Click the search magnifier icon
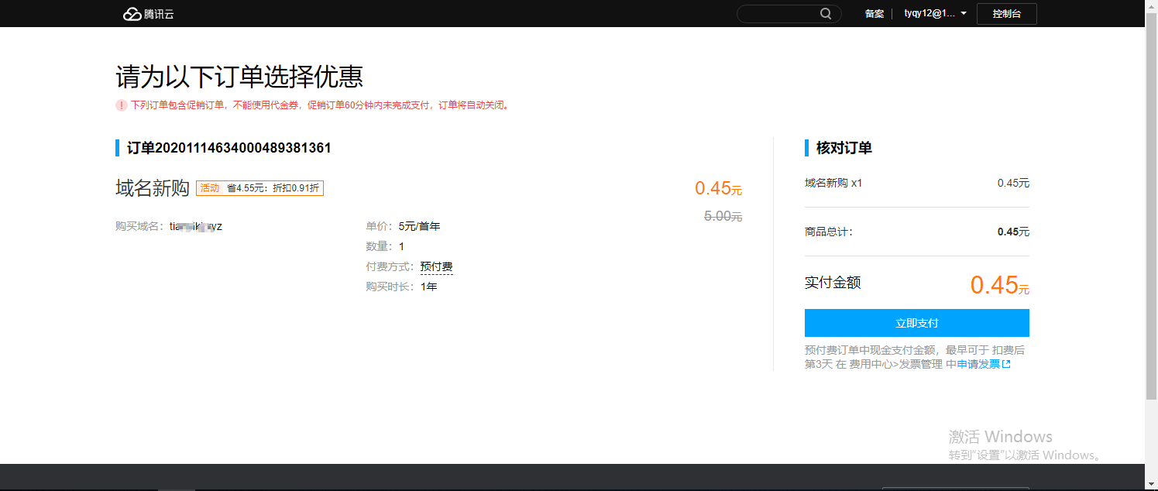Screen dimensions: 1158x491 (x=825, y=13)
